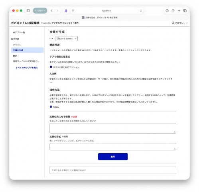Click the forward navigation arrow
The image size is (199, 192).
click(x=57, y=11)
